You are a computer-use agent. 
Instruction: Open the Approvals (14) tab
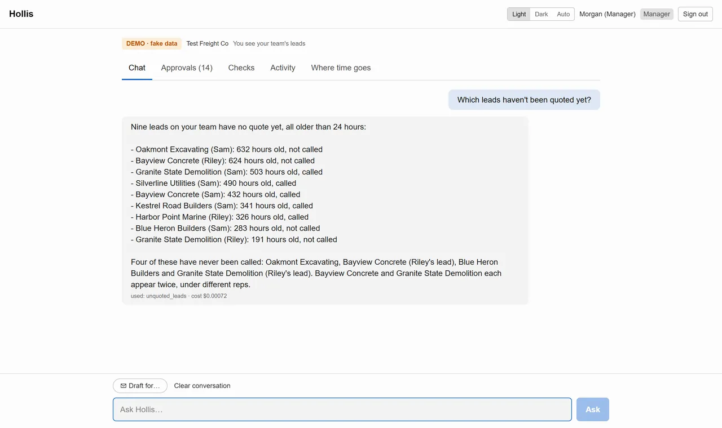coord(187,68)
